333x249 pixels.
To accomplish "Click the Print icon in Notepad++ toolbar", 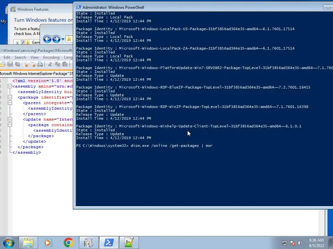I will [x=40, y=64].
